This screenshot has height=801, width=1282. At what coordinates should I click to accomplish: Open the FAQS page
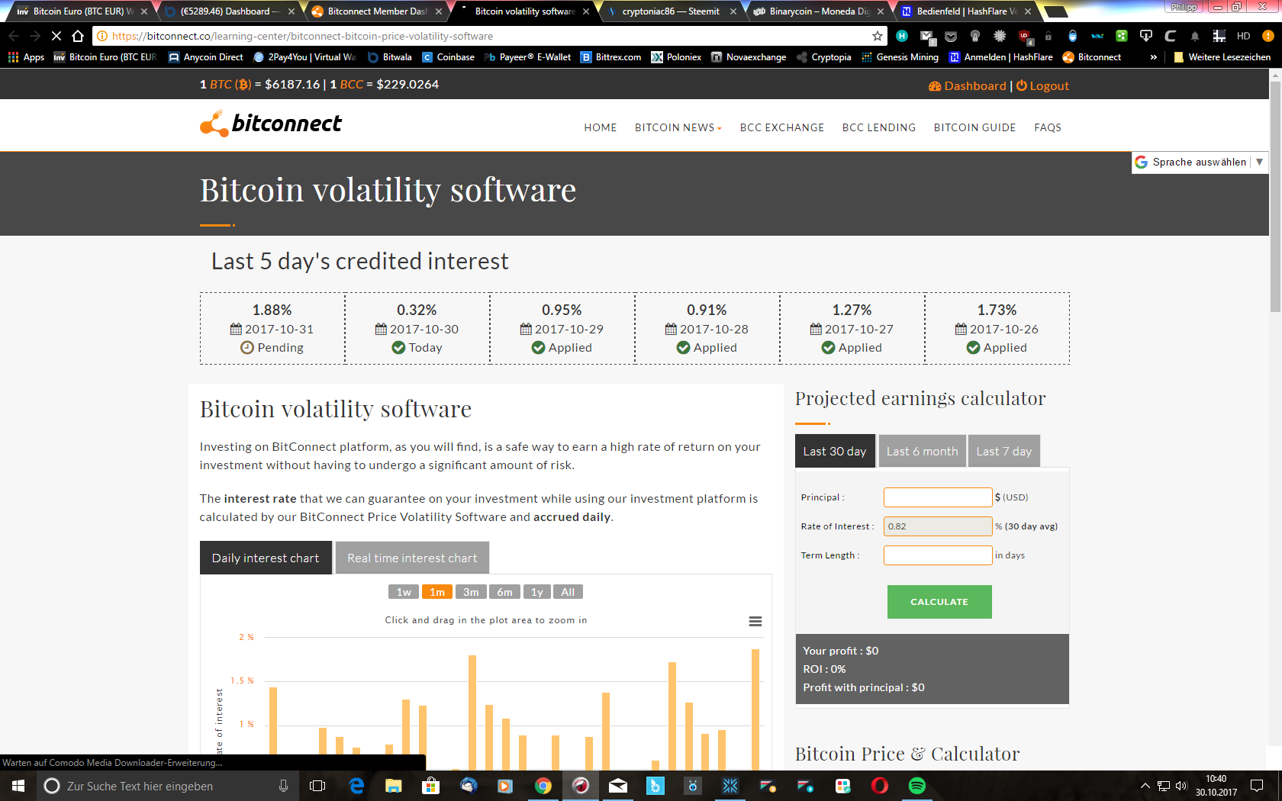click(1048, 127)
